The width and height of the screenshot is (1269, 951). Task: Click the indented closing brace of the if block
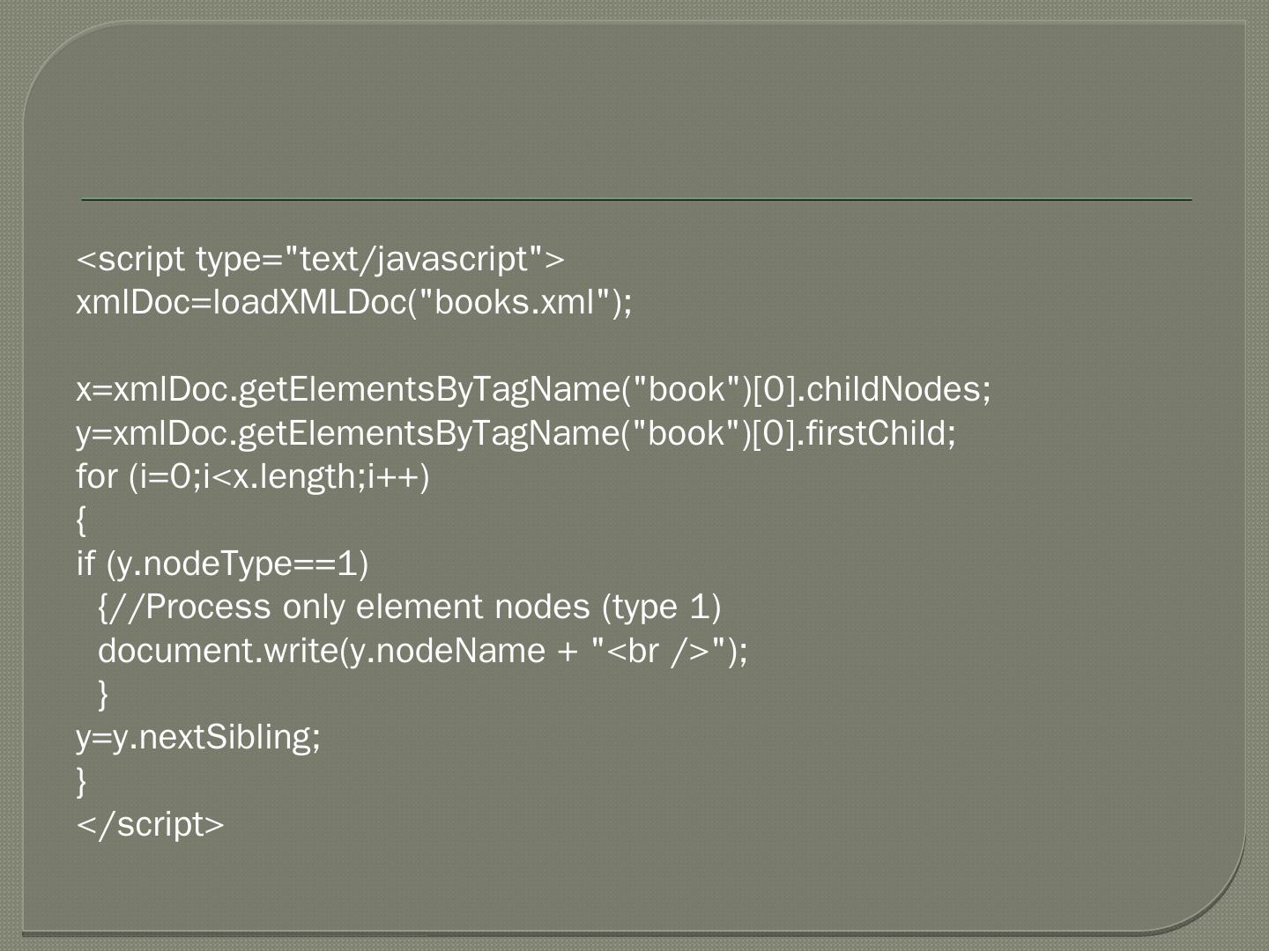click(x=103, y=694)
